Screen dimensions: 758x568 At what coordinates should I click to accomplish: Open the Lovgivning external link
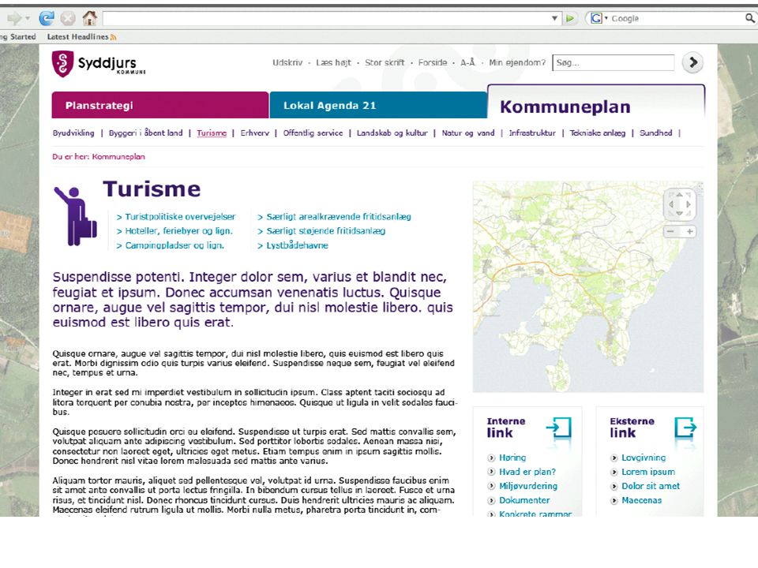tap(644, 458)
